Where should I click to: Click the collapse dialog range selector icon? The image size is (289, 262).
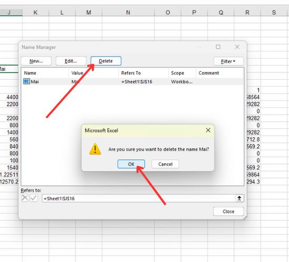[x=239, y=198]
